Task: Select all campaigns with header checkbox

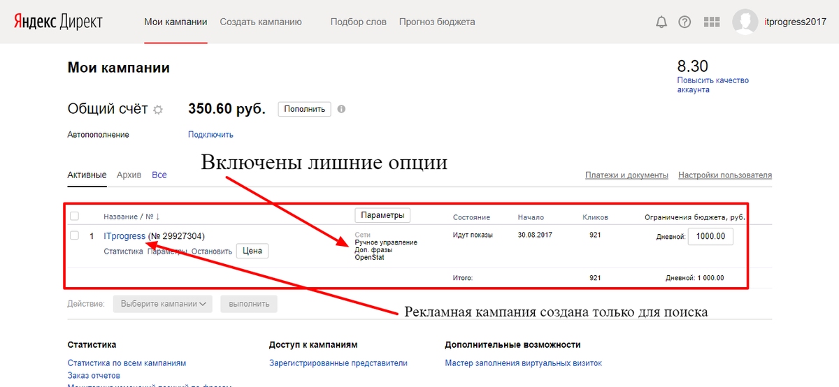Action: pyautogui.click(x=74, y=217)
